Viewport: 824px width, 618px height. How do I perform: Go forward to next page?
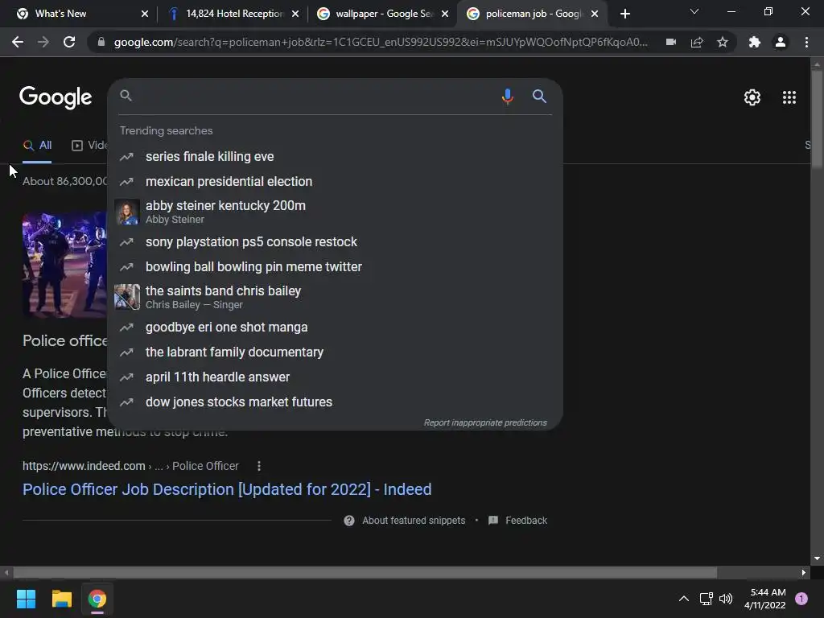click(43, 42)
